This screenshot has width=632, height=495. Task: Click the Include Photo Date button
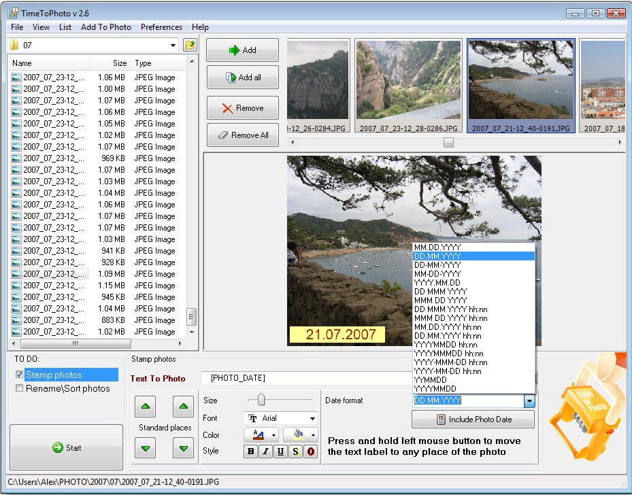click(x=473, y=420)
